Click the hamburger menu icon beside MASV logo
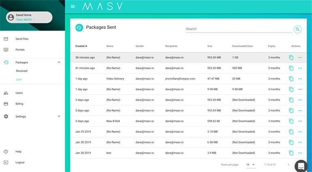This screenshot has height=172, width=312. (x=73, y=6)
